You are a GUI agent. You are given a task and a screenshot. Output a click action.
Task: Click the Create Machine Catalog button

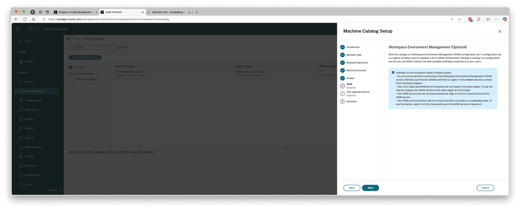84,57
